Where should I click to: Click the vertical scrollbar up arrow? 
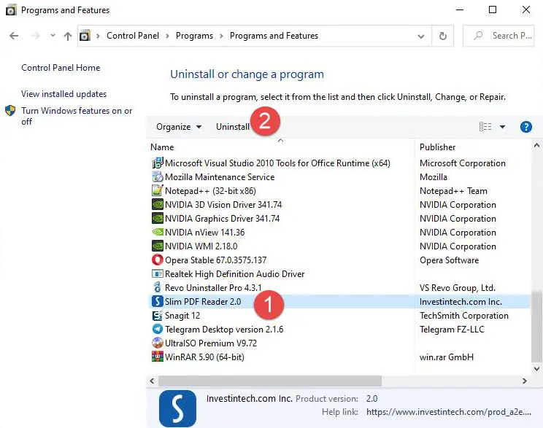pos(536,146)
